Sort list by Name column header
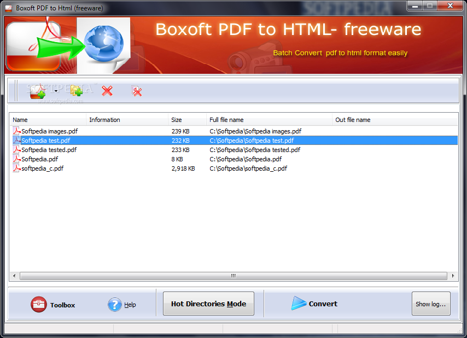Screen dimensions: 467x338 [48, 120]
